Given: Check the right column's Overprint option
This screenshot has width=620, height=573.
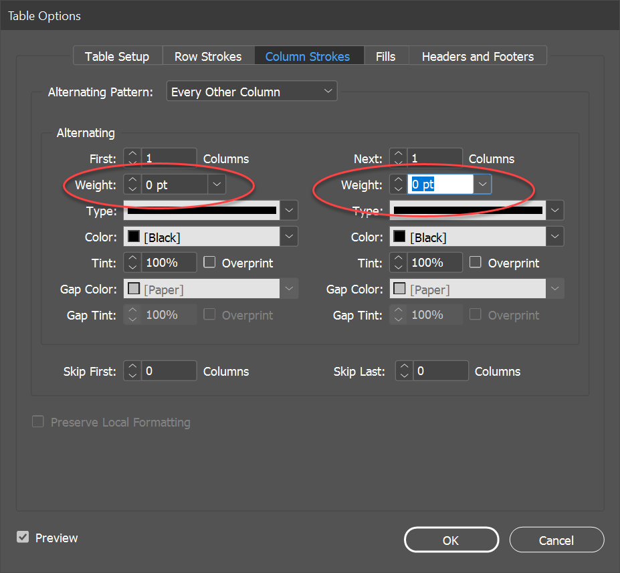Looking at the screenshot, I should [476, 263].
